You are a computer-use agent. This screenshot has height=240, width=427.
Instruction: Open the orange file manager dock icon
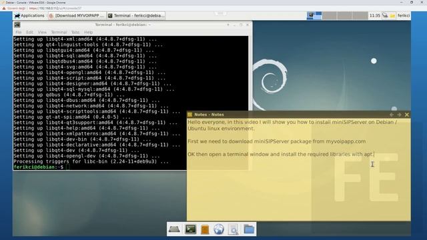(205, 229)
